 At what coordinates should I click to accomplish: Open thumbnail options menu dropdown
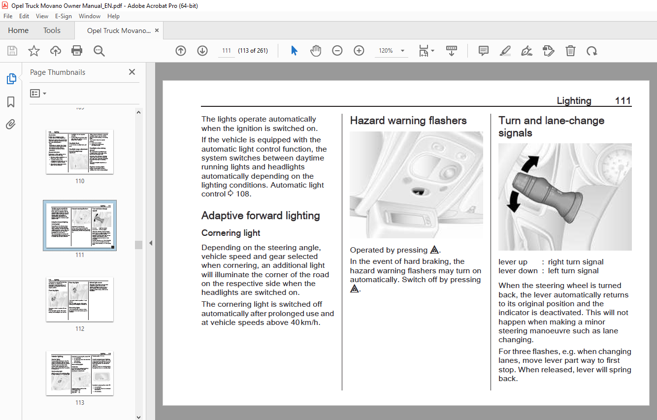[x=38, y=93]
